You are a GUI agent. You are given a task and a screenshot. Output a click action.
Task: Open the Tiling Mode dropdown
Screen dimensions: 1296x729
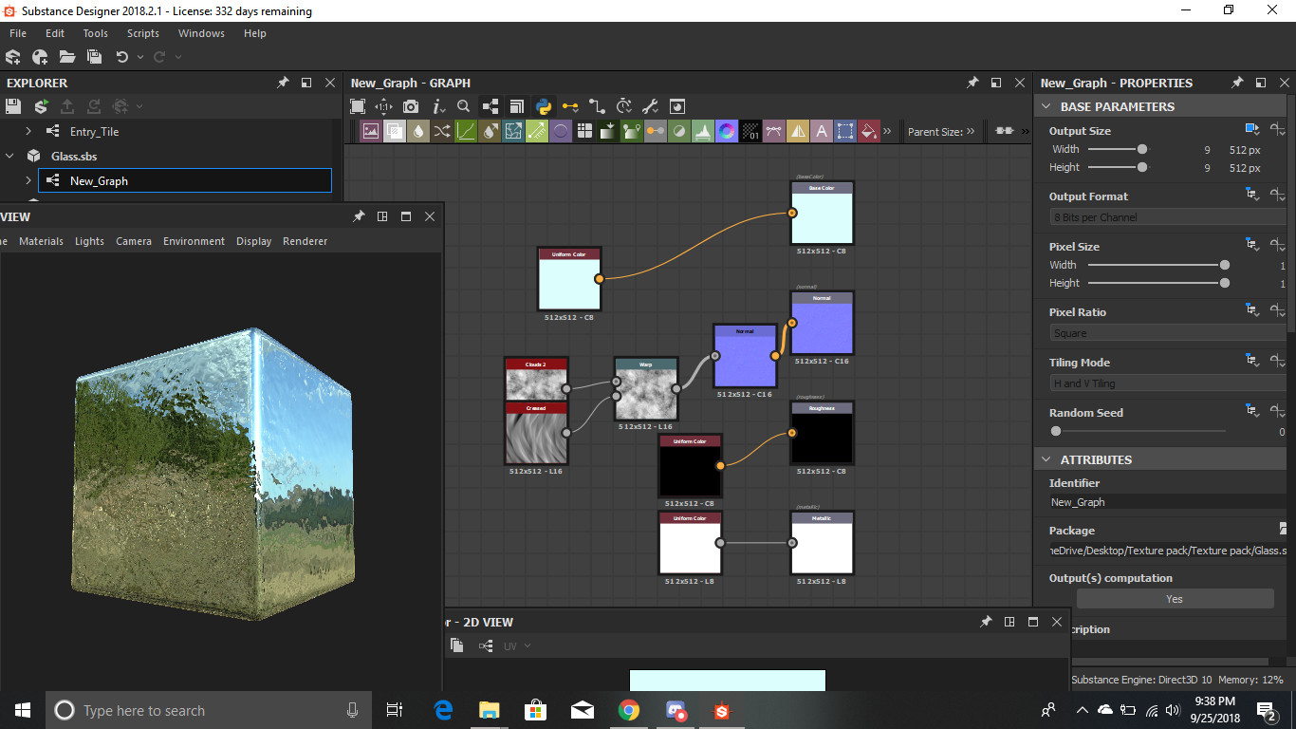(1165, 383)
